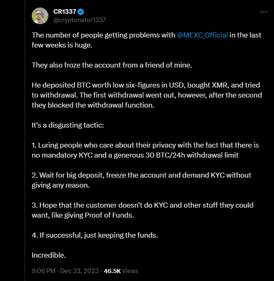The height and width of the screenshot is (281, 274).
Task: Click the closing word 'Incredible.'
Action: coord(49,255)
